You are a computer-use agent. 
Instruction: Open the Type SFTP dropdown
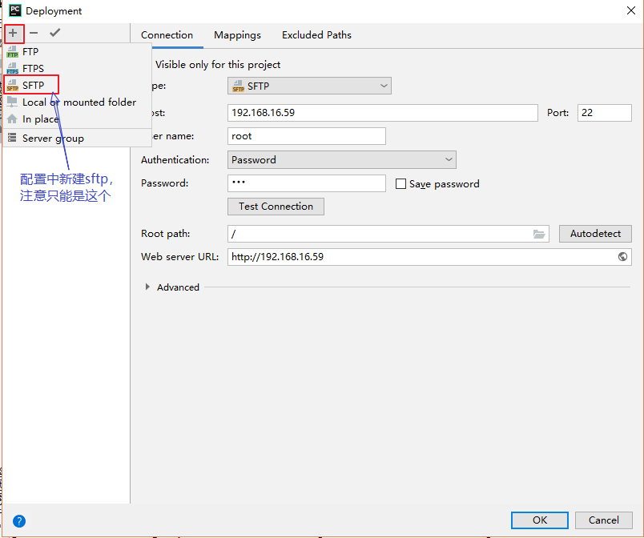309,86
